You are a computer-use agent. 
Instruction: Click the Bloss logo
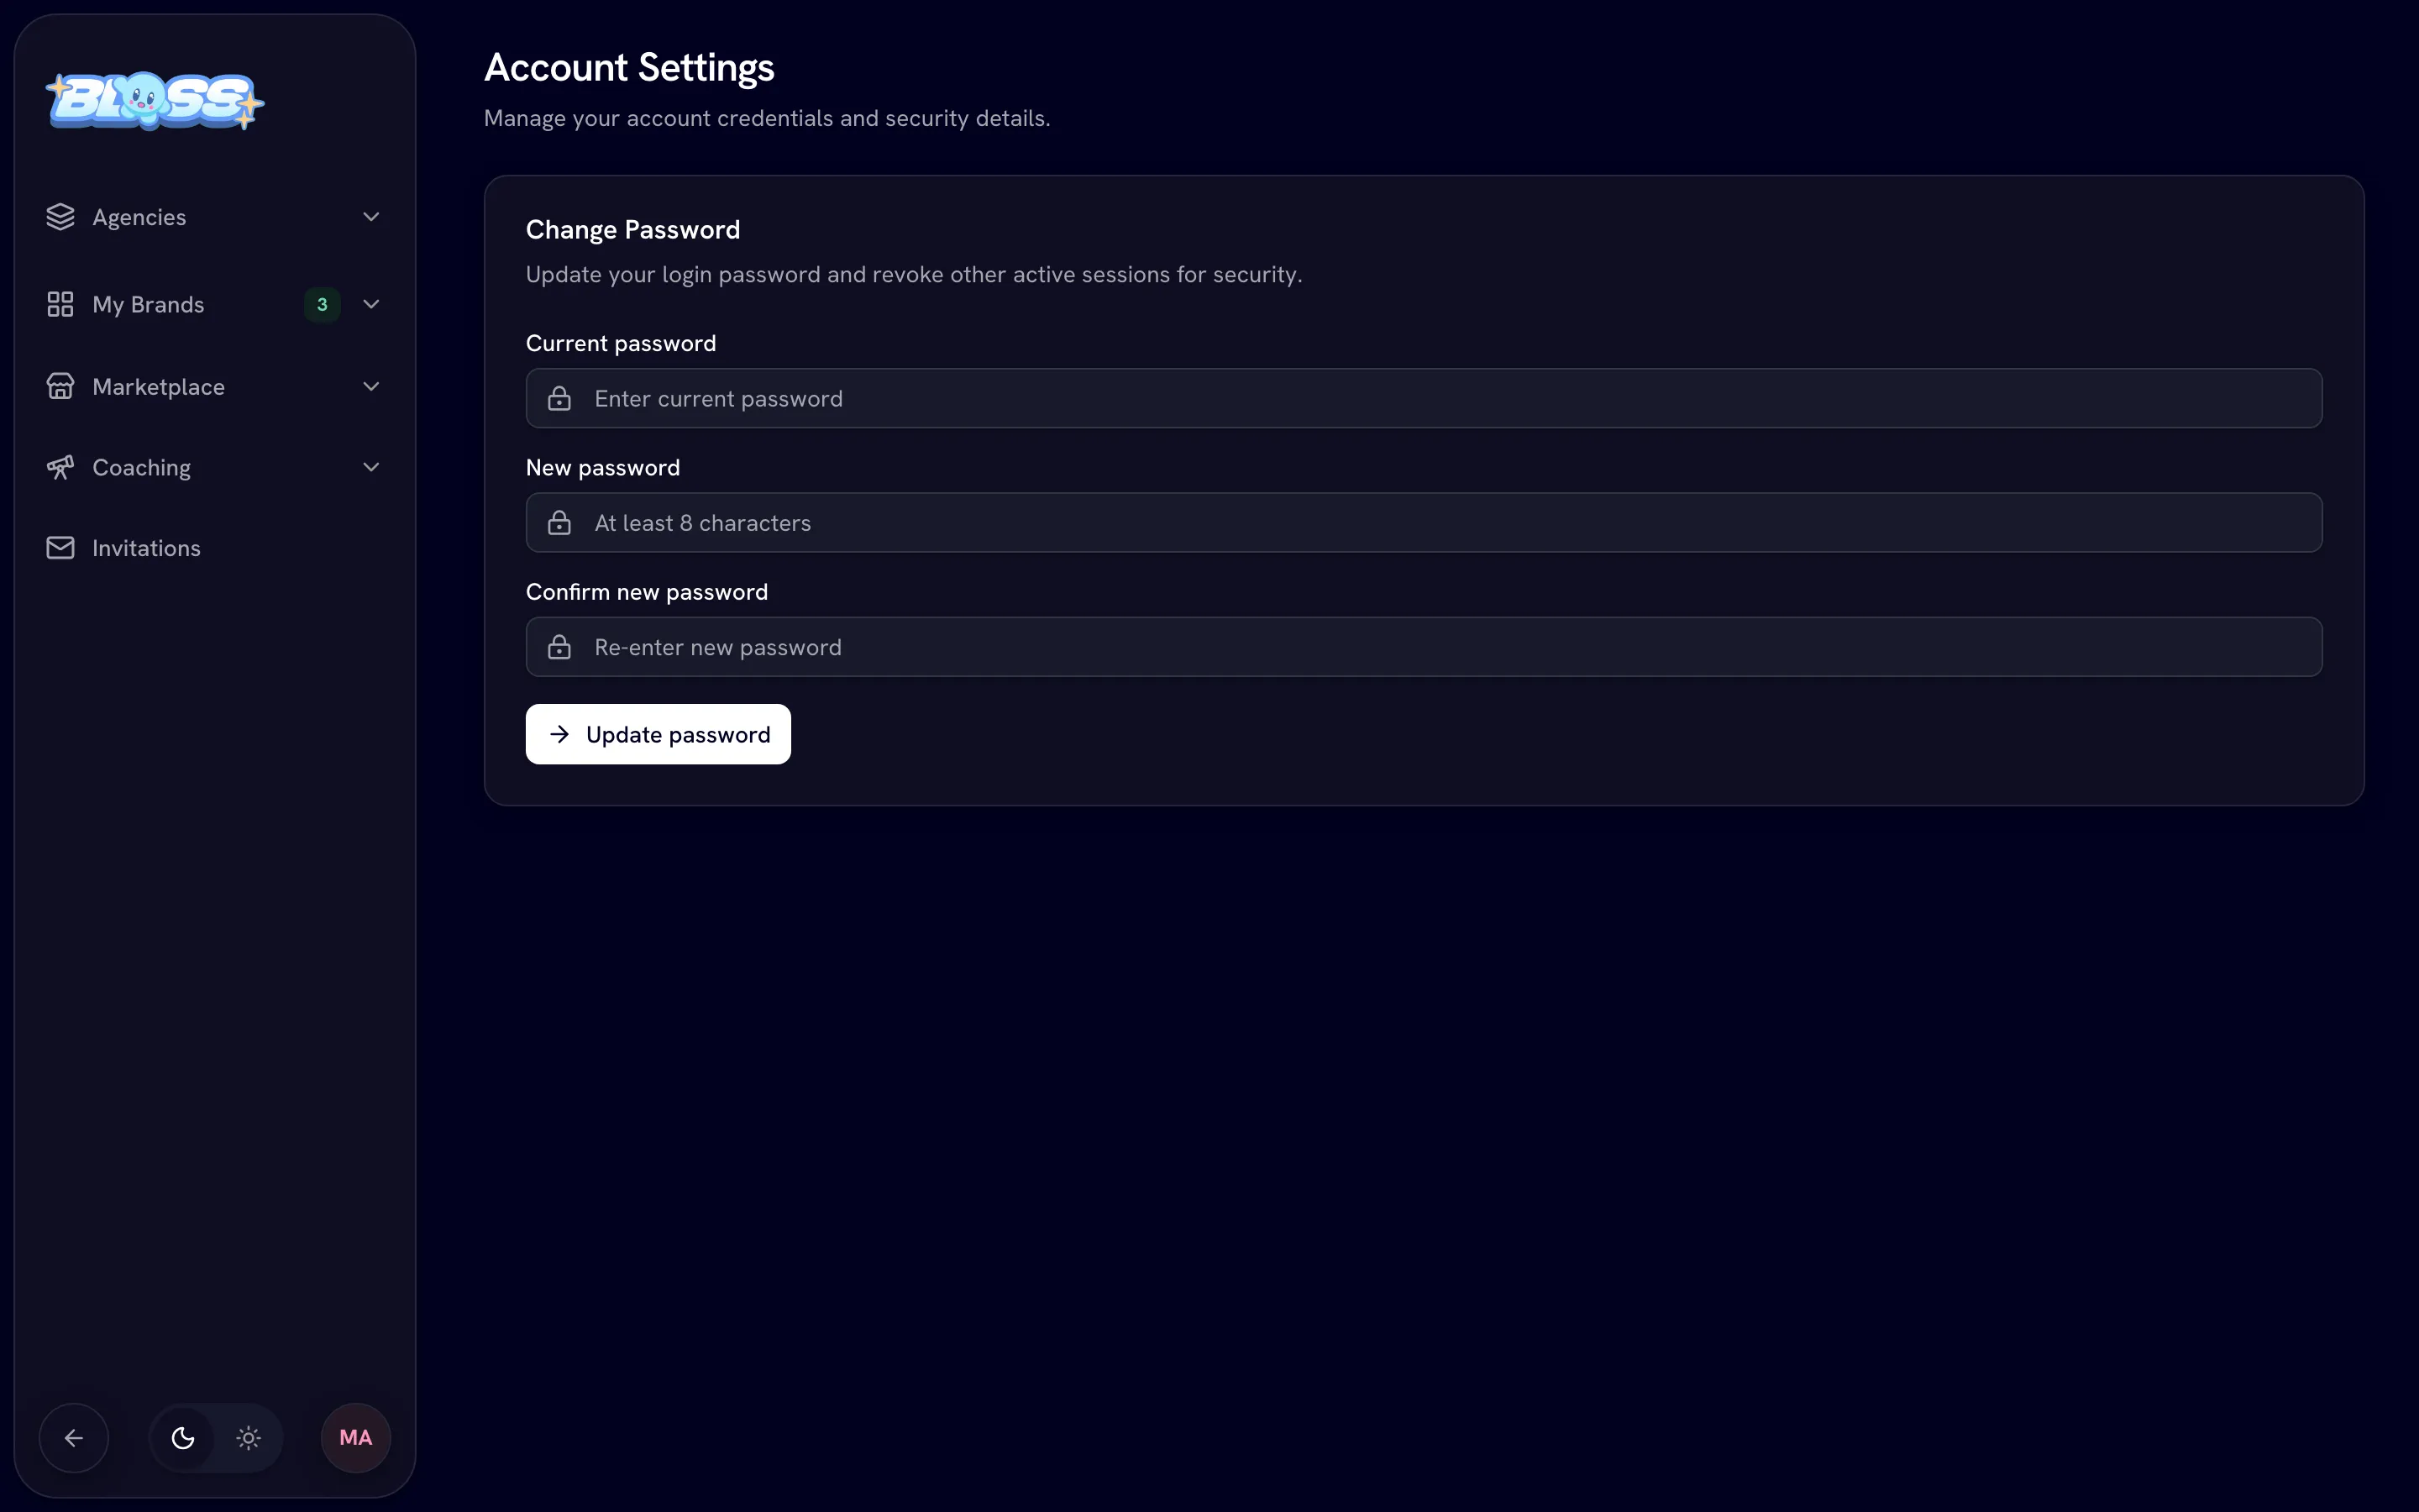coord(155,101)
